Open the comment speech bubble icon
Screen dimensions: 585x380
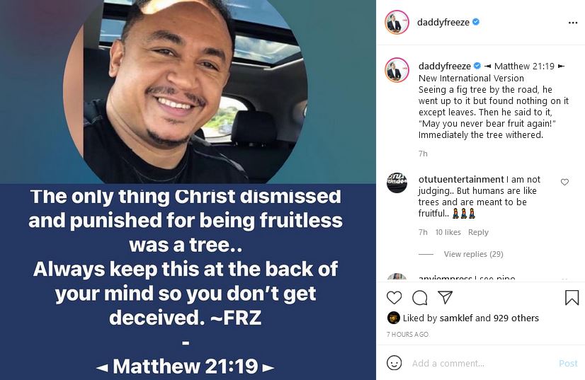click(x=420, y=298)
